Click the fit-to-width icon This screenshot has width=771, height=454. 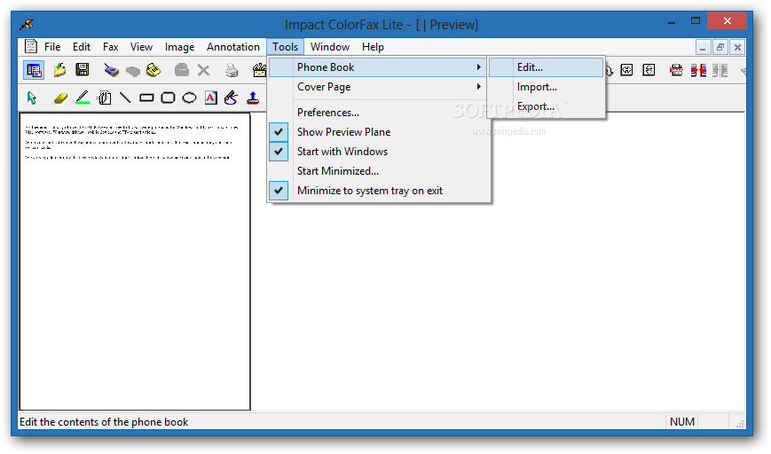[x=626, y=70]
